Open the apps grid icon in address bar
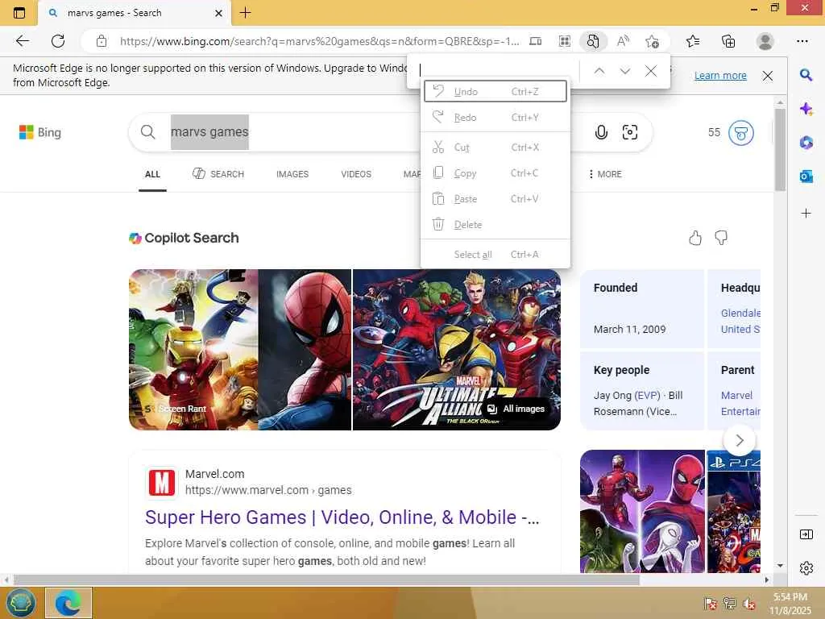Screen dimensions: 825x619 (565, 41)
